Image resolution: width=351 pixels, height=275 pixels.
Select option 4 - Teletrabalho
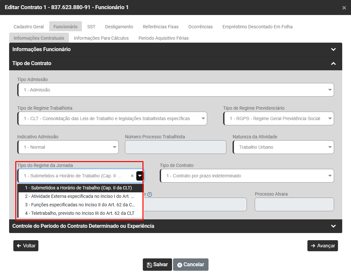click(x=80, y=213)
